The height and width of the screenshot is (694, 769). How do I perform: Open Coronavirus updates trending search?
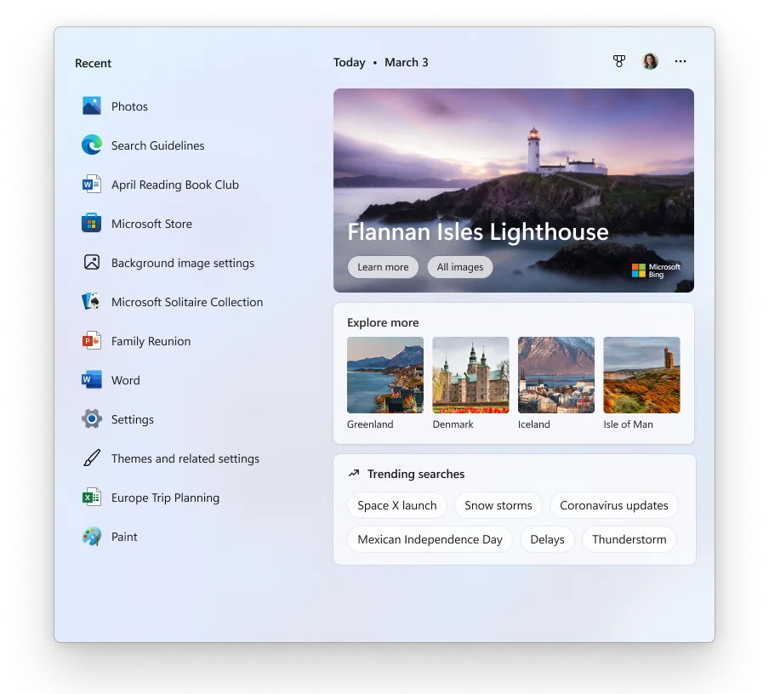click(x=613, y=505)
